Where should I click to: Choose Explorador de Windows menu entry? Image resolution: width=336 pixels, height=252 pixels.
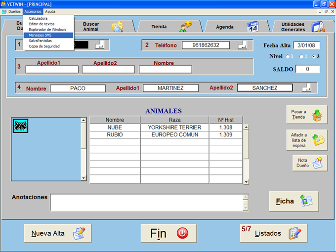(48, 30)
